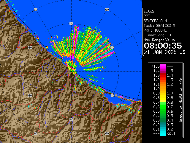Click the yellow legend band beside 0.8
The width and height of the screenshot is (190, 143).
[x=163, y=98]
